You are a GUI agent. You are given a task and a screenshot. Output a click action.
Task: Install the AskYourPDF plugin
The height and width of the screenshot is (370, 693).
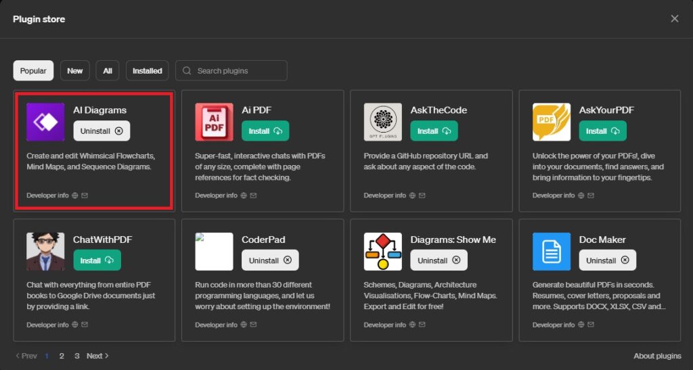click(603, 131)
